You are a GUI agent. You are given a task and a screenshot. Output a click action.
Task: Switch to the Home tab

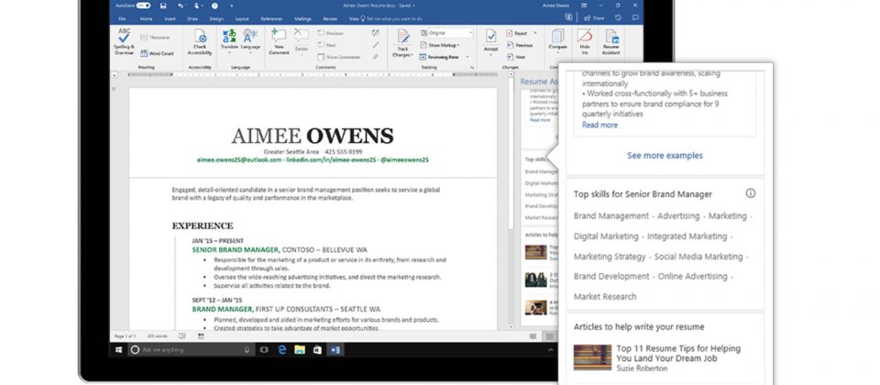point(146,18)
